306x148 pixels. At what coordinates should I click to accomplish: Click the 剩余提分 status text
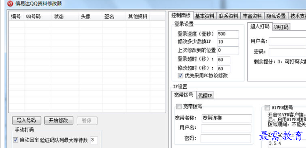[280, 62]
